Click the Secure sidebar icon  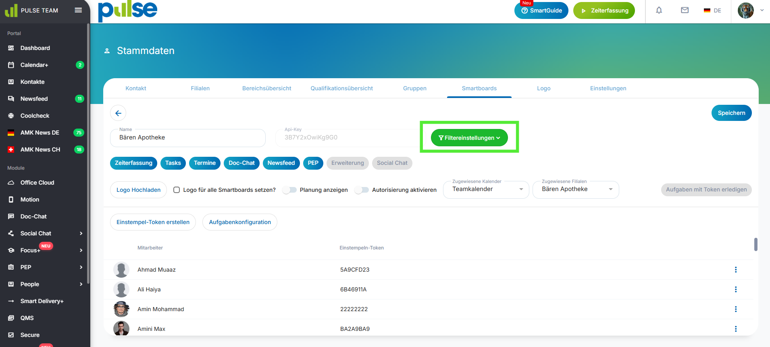coord(11,335)
